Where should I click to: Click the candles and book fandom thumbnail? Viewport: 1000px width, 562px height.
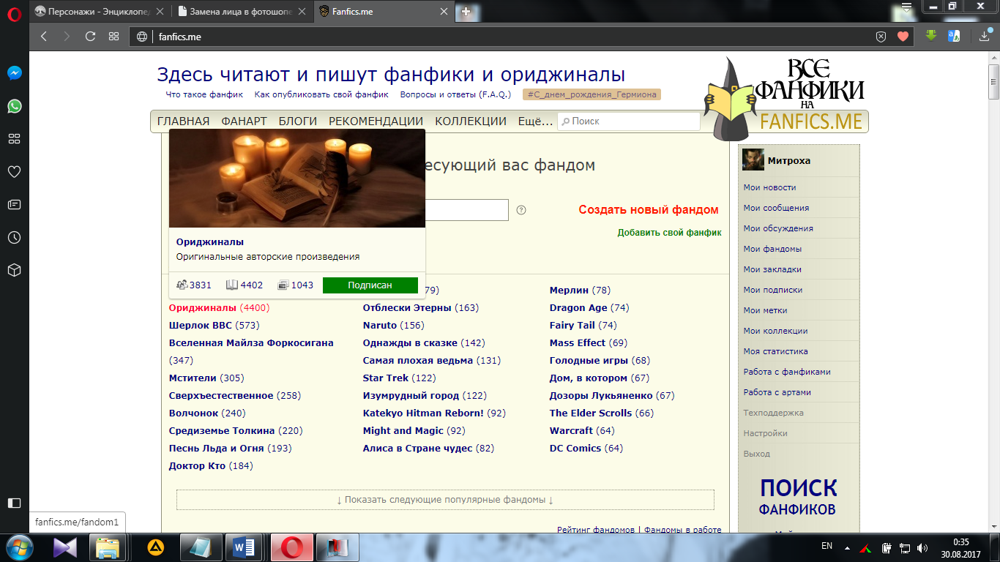point(297,178)
